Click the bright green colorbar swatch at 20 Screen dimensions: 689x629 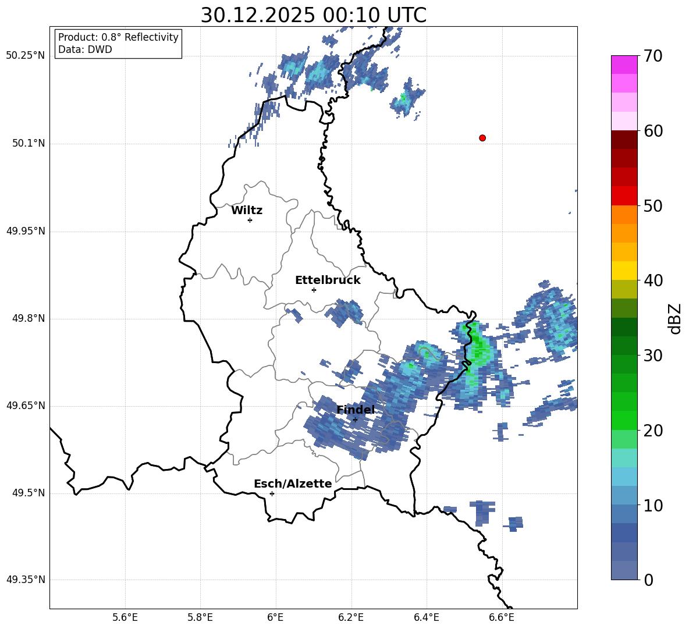[x=624, y=420]
